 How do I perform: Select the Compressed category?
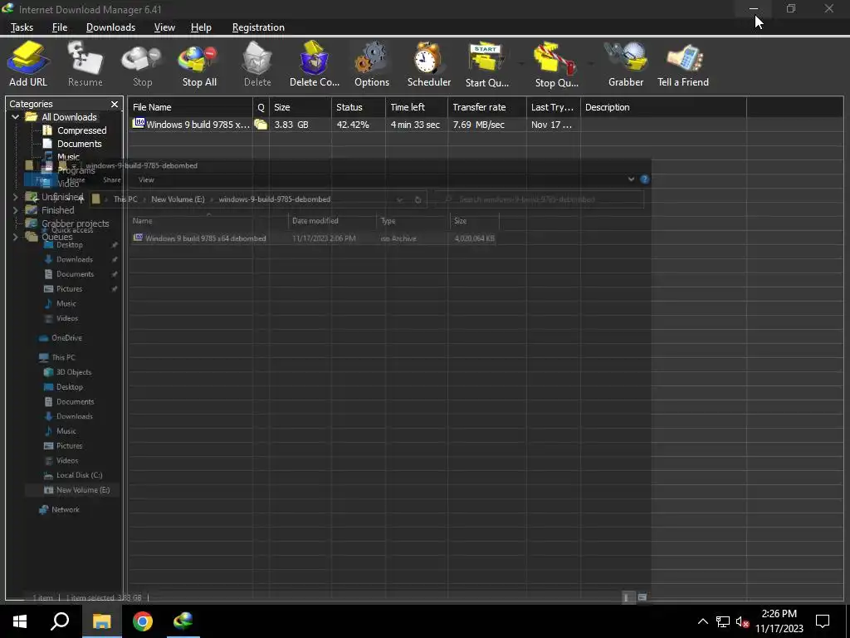(x=82, y=130)
